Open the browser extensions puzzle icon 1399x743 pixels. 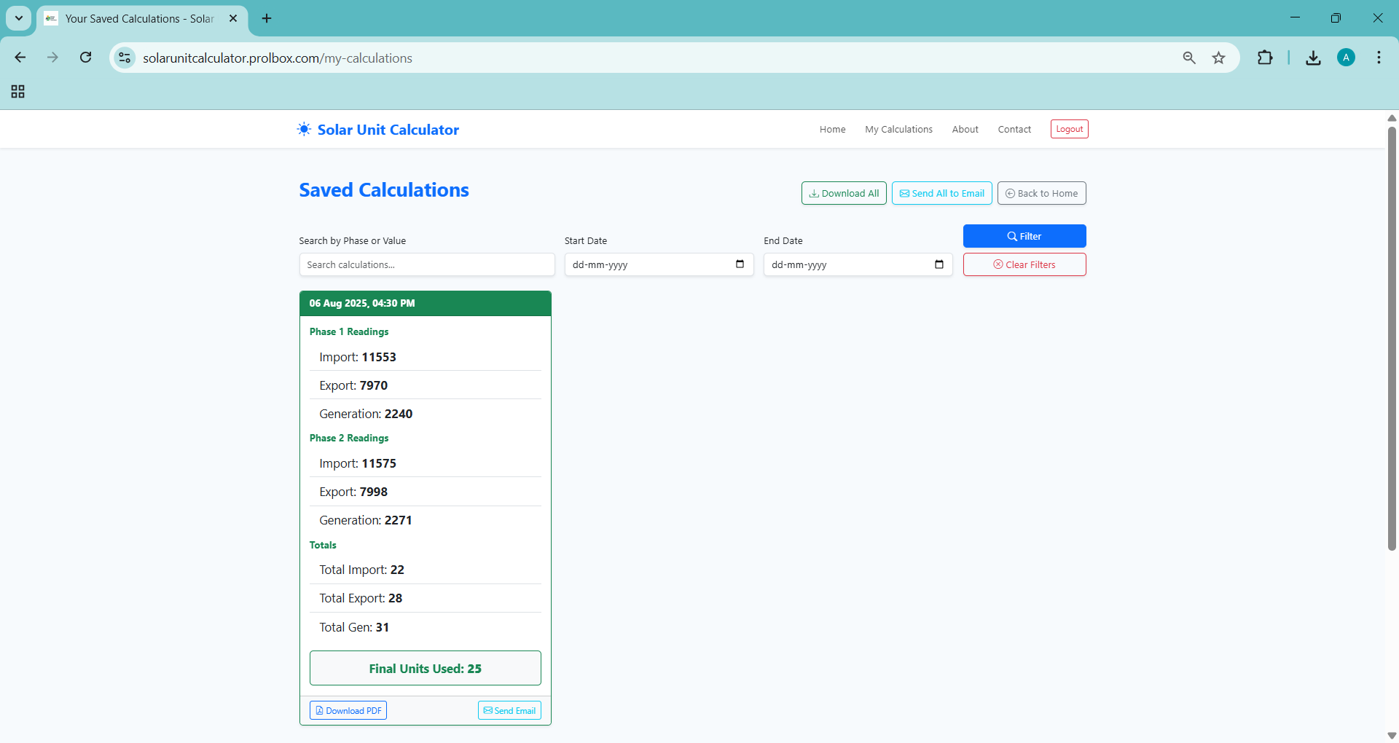(1265, 58)
